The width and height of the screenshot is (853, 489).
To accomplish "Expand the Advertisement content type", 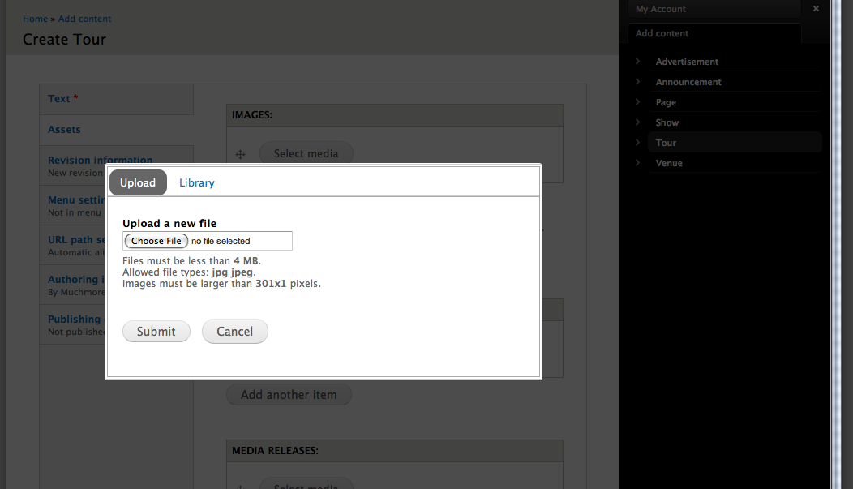I will (x=637, y=62).
